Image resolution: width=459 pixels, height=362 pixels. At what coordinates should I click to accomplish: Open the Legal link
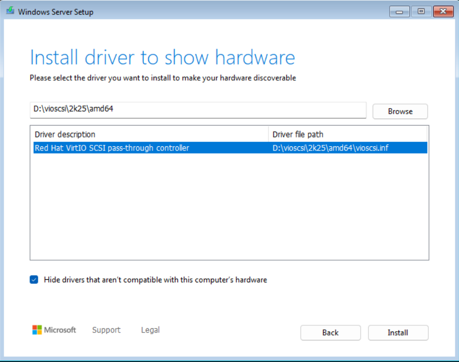click(150, 330)
